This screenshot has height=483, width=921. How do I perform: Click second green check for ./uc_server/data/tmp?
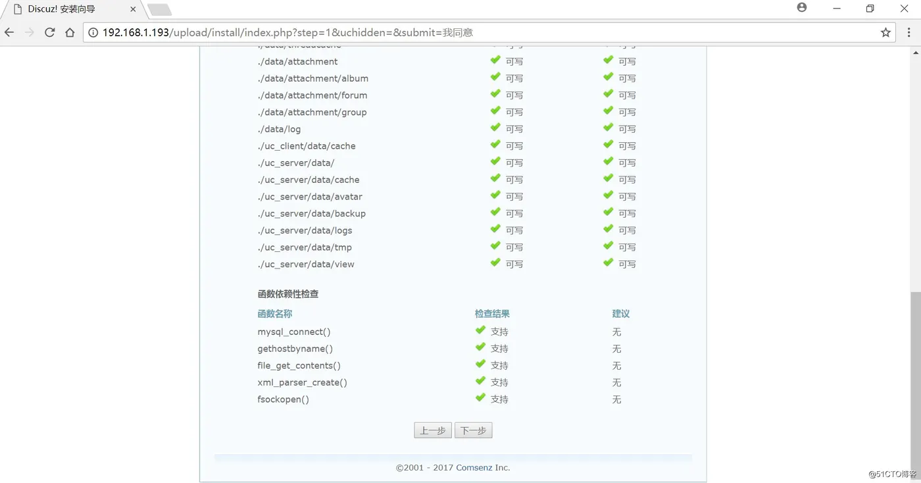pos(608,246)
